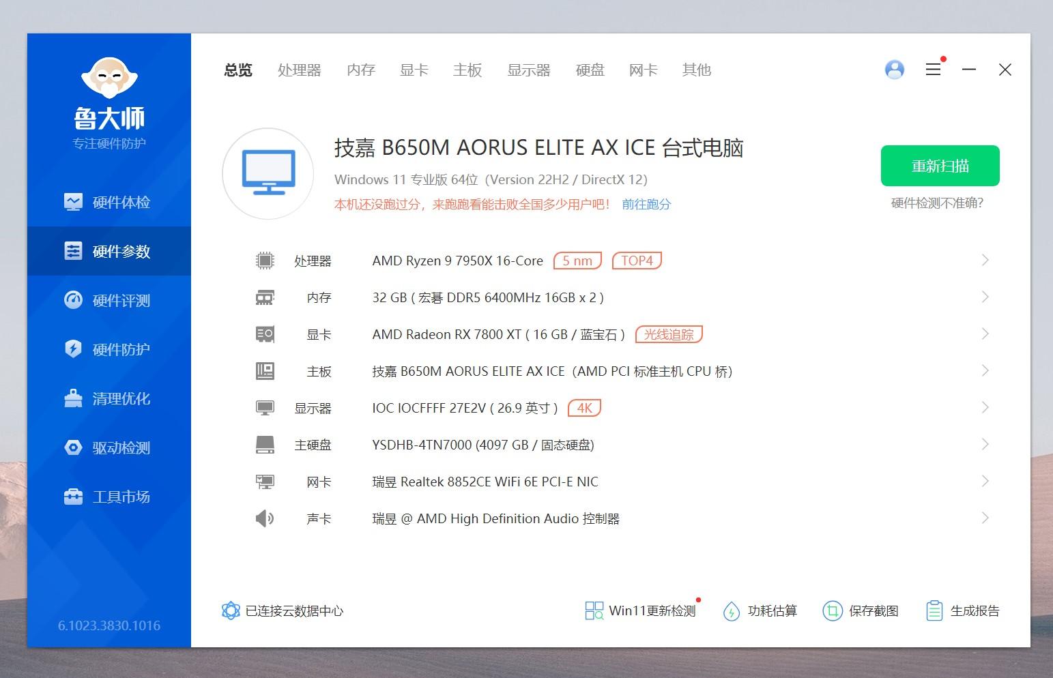Switch to 硬盘 tab
1053x678 pixels.
pos(590,70)
